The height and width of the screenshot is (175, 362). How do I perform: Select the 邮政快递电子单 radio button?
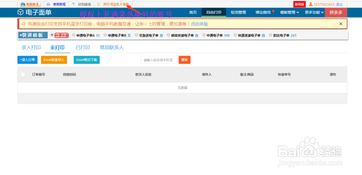168,35
